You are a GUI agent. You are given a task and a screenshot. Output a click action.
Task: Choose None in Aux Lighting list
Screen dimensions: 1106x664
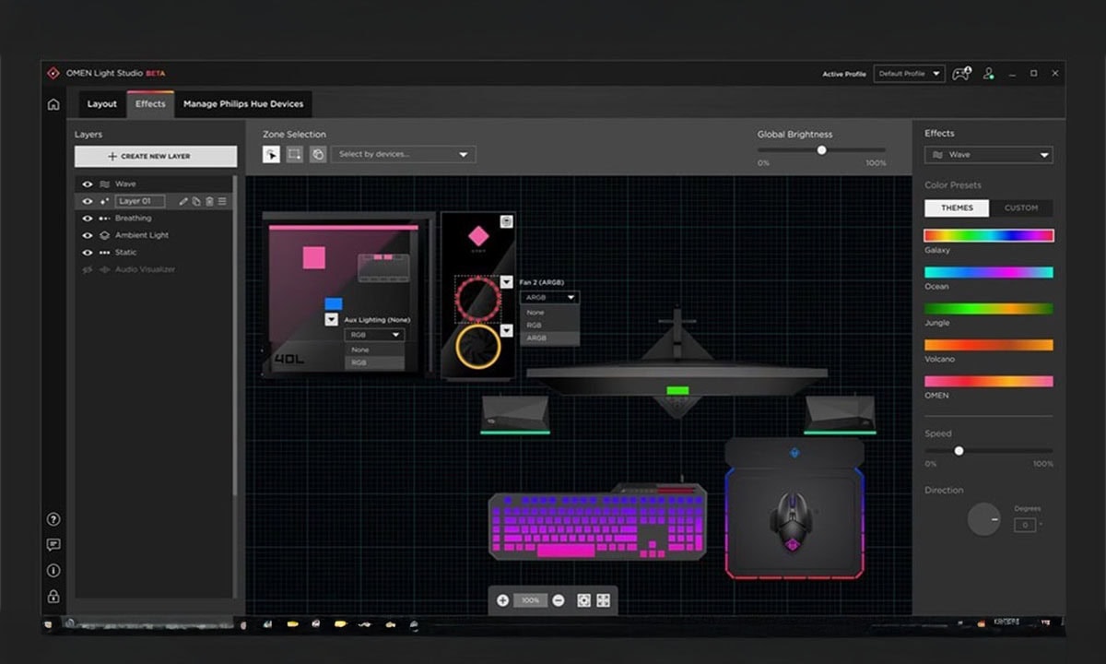point(373,350)
